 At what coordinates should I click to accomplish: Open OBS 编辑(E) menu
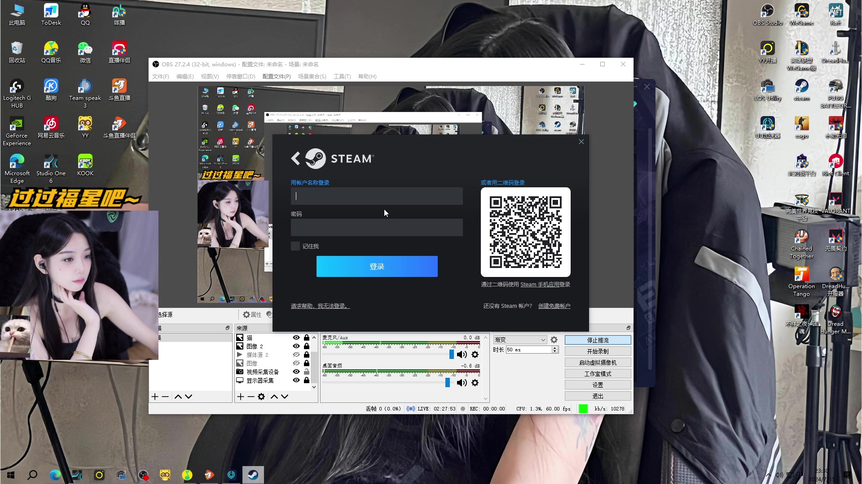185,77
